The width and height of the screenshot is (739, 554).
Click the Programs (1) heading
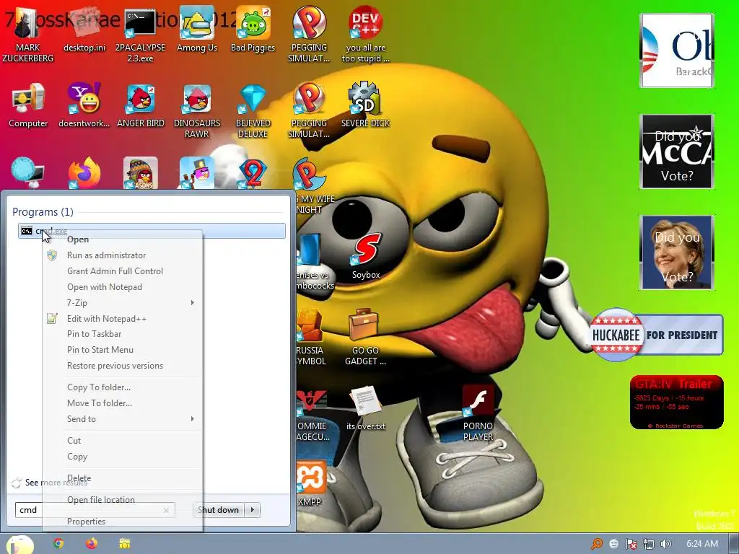pyautogui.click(x=43, y=212)
